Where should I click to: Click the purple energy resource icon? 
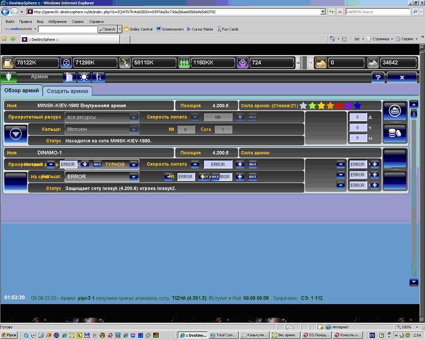click(x=243, y=62)
